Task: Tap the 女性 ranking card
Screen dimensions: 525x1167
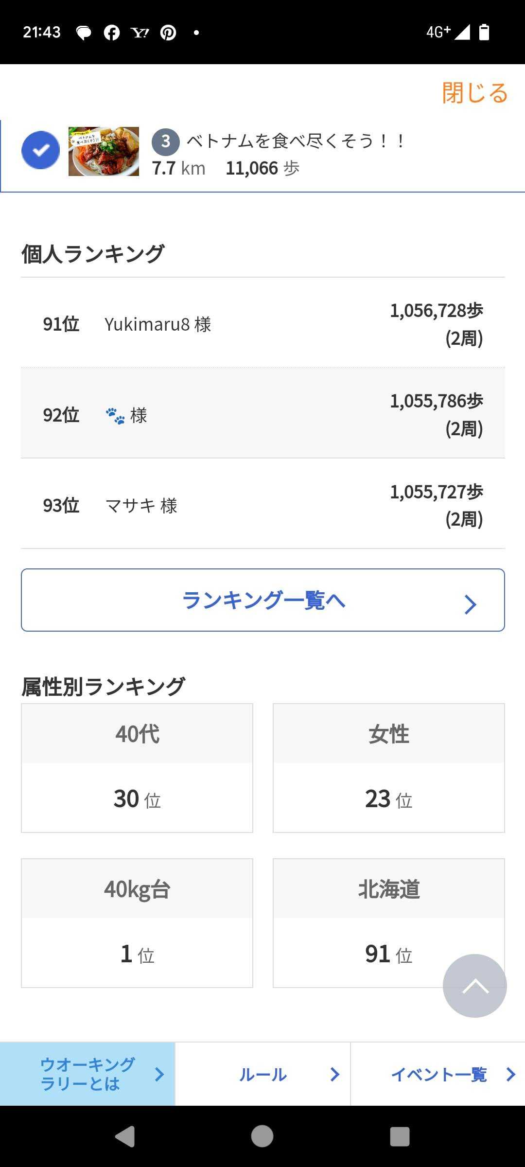Action: coord(388,768)
